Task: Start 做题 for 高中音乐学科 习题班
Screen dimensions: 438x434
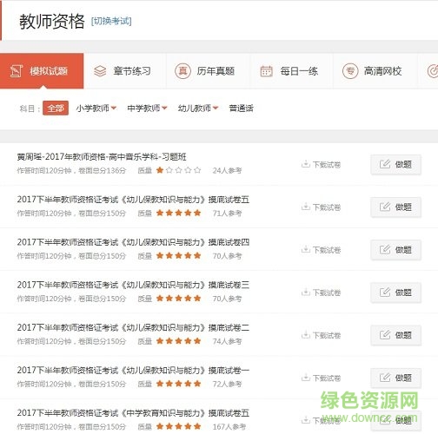Action: pyautogui.click(x=395, y=164)
